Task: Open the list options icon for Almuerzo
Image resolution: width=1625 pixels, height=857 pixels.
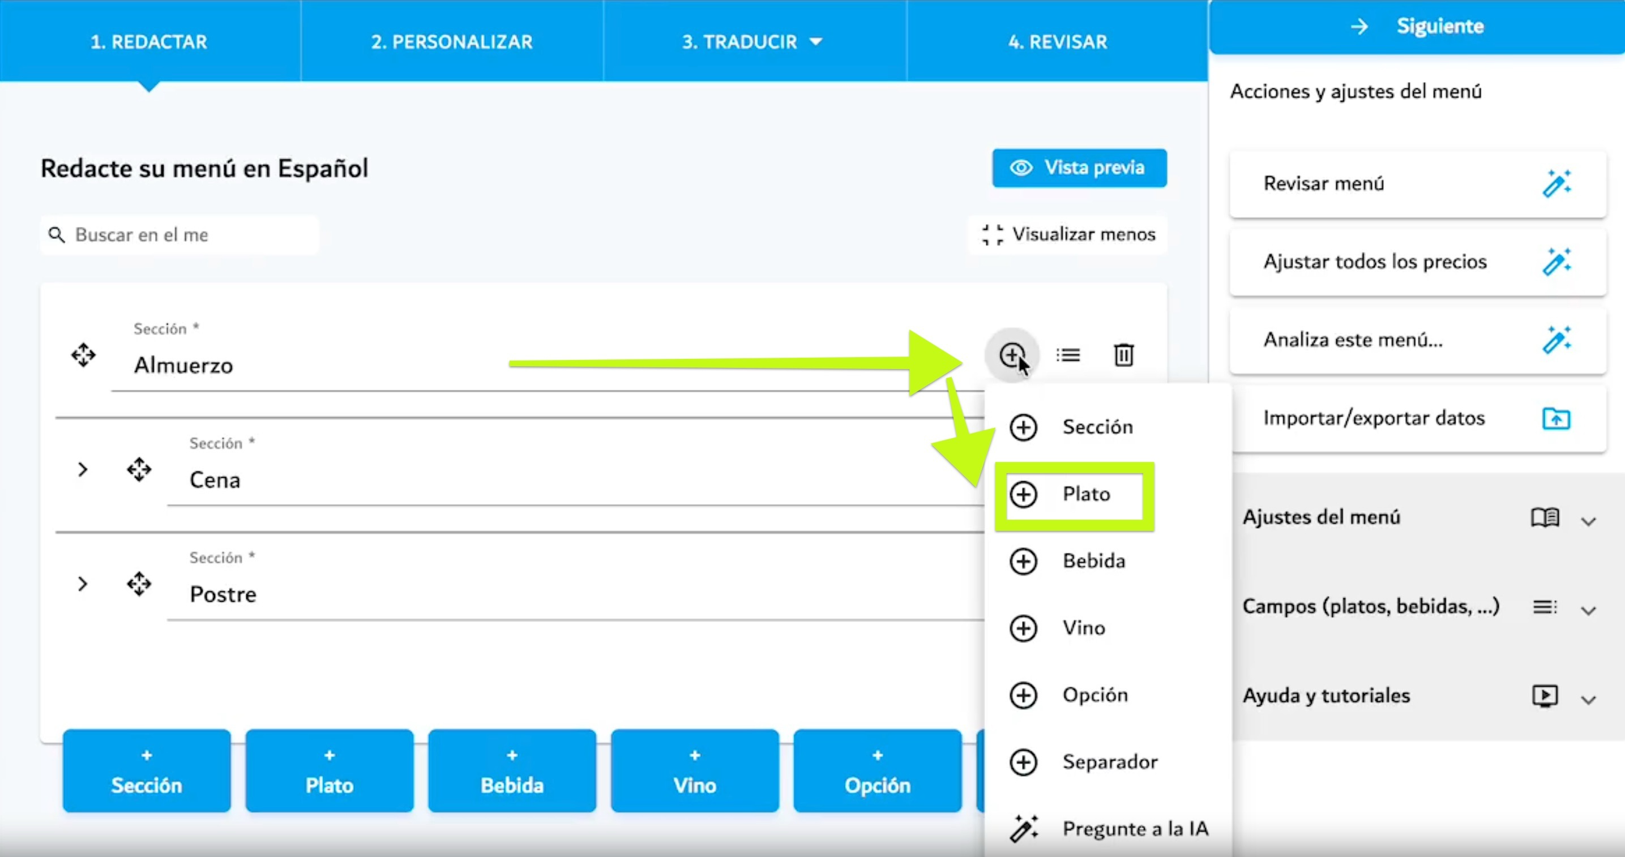Action: [1068, 355]
